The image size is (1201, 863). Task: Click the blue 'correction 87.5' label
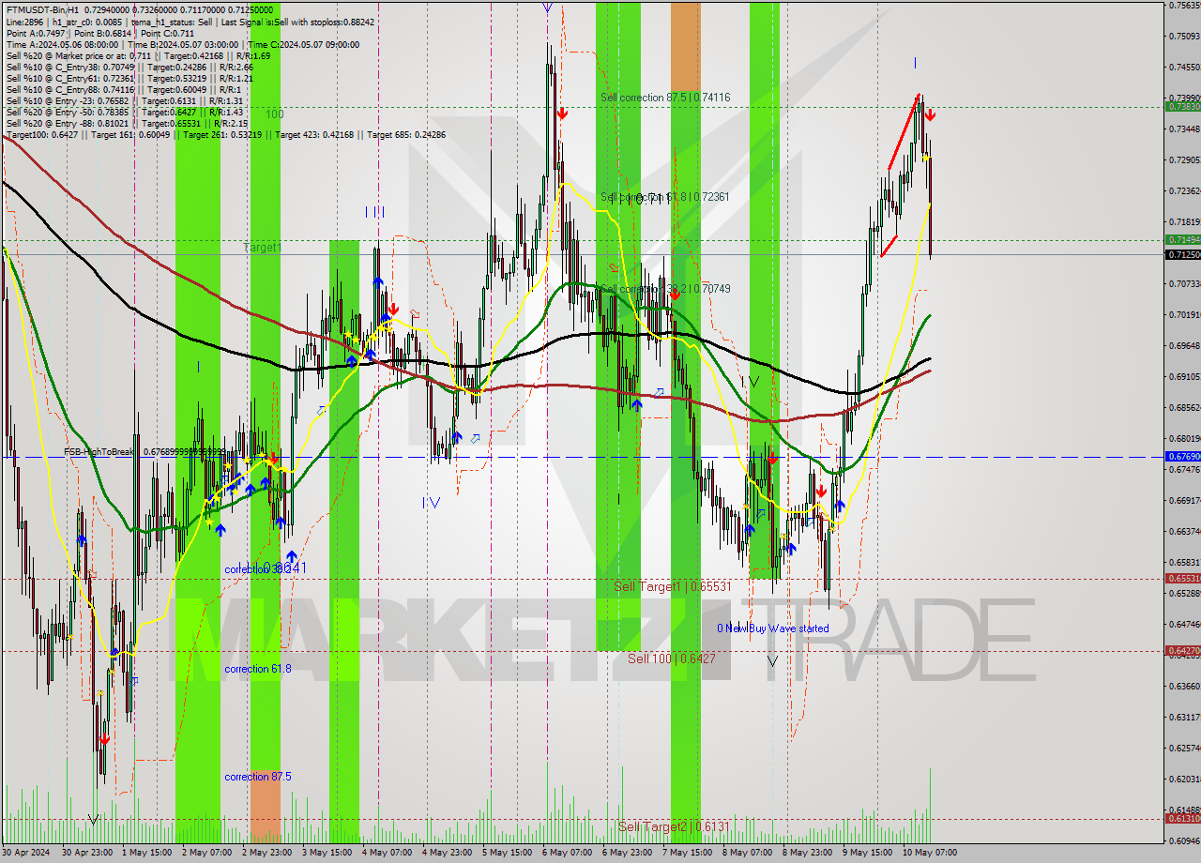258,777
